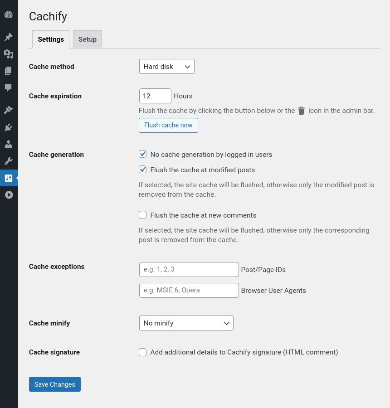Open the Cache method dropdown
Viewport: 390px width, 408px height.
166,67
